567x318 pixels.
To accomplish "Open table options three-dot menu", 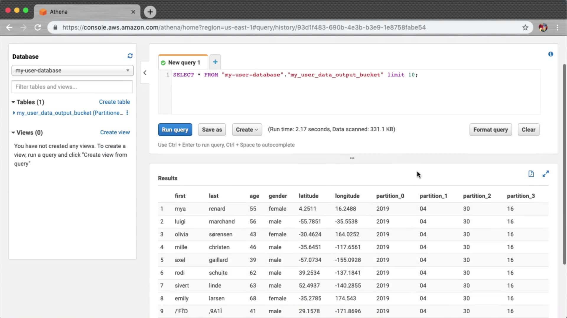I will pyautogui.click(x=127, y=113).
